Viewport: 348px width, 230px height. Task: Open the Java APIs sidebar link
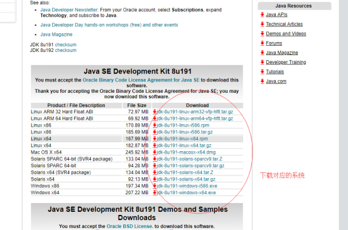(276, 14)
